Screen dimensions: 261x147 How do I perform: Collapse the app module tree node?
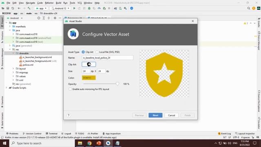[x=7, y=23]
